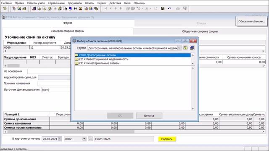Click the Причина изменения input field
Image resolution: width=269 pixels, height=151 pixels.
coord(54,83)
